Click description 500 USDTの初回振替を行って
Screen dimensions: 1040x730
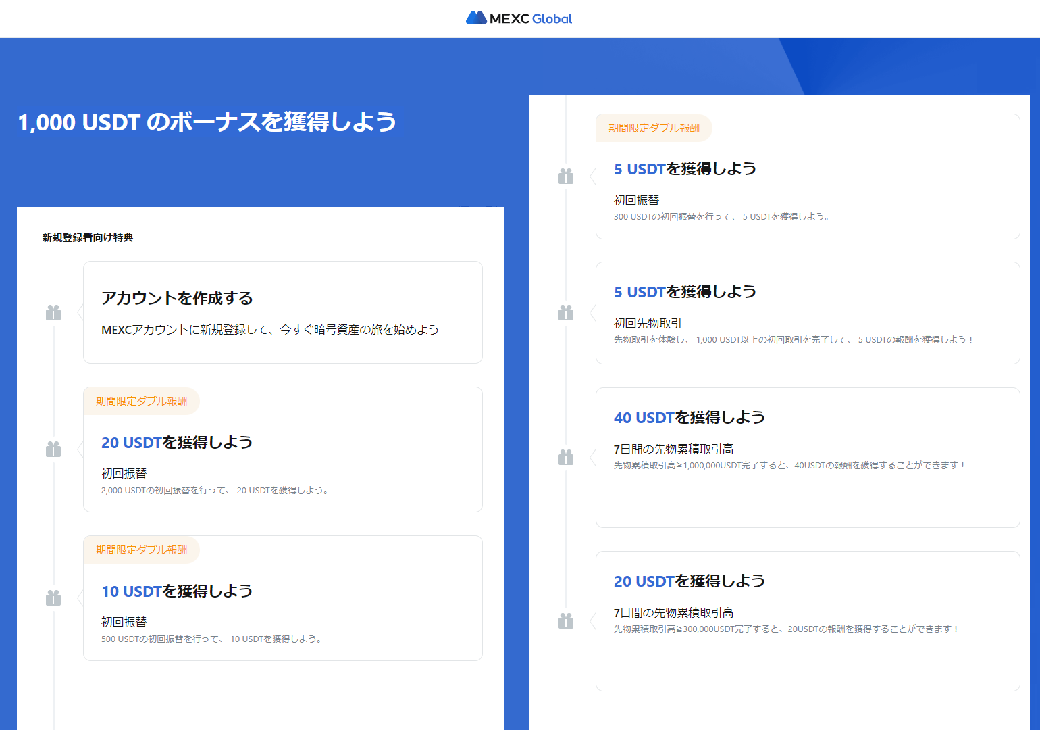click(213, 639)
